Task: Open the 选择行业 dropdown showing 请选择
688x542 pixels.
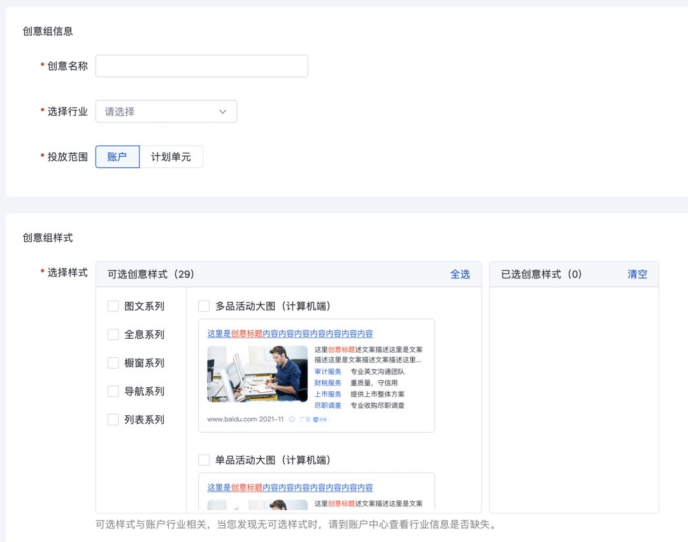Action: [x=166, y=111]
